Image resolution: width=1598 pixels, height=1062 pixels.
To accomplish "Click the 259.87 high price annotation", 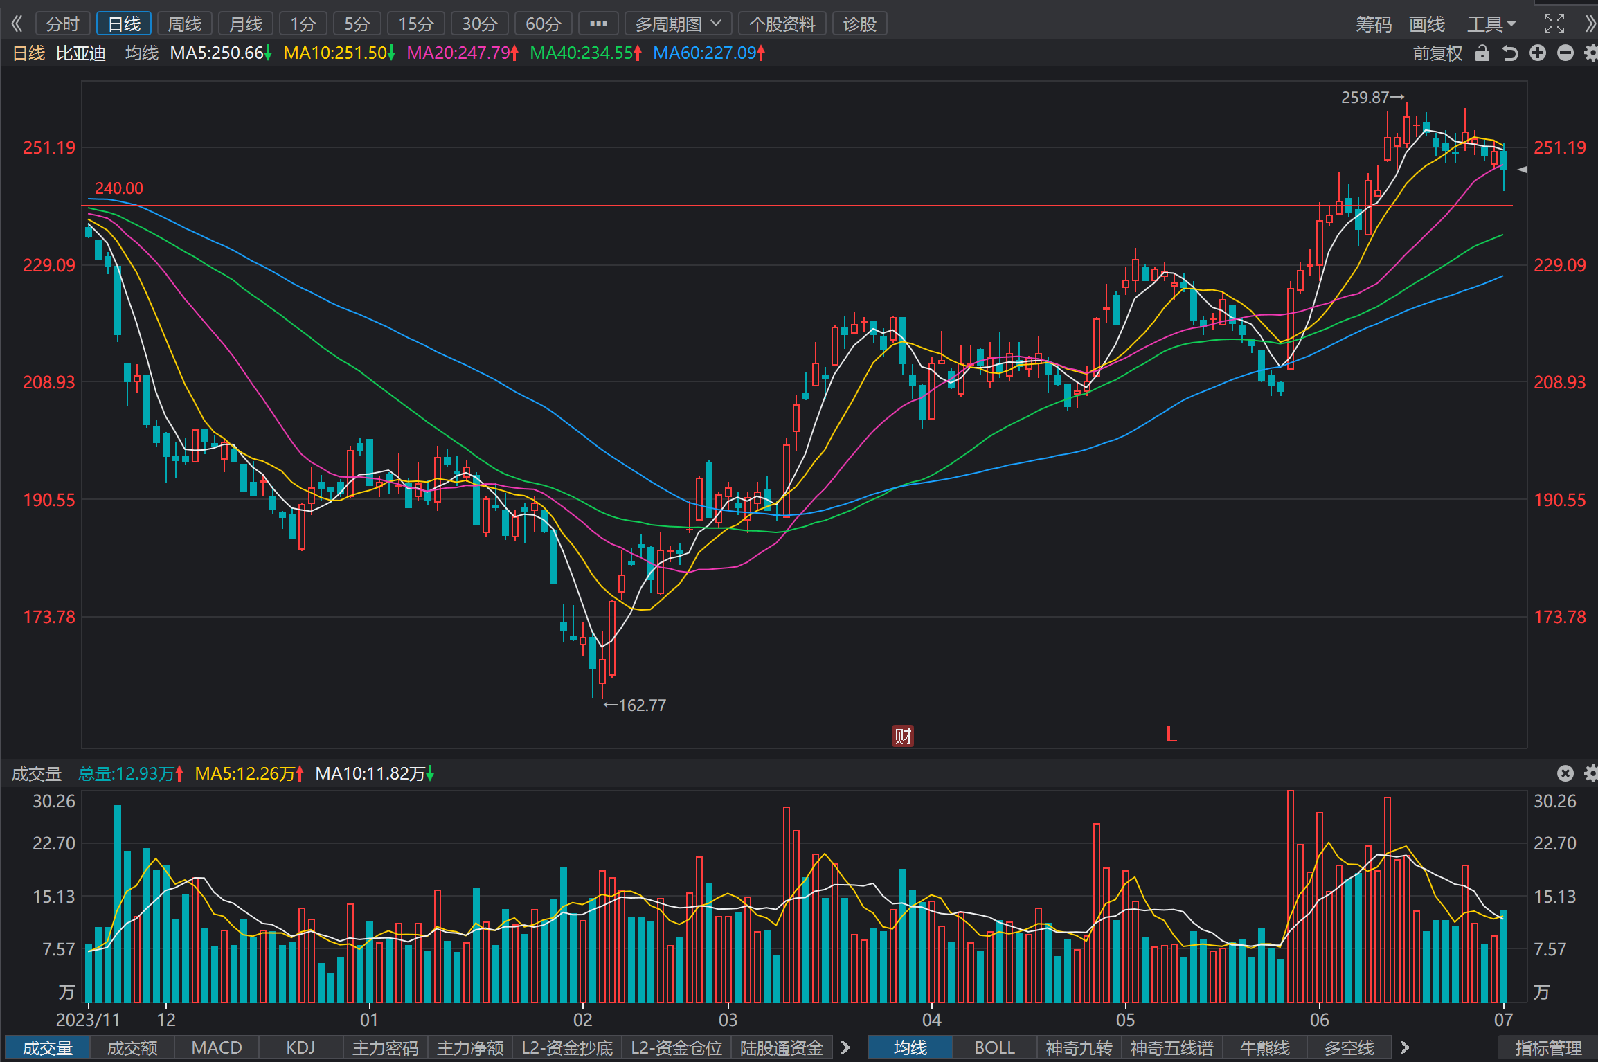I will point(1373,98).
